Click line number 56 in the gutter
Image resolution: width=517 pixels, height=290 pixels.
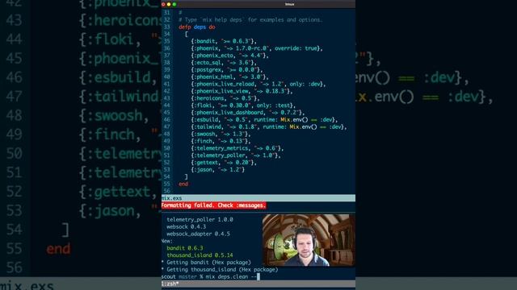(166, 191)
